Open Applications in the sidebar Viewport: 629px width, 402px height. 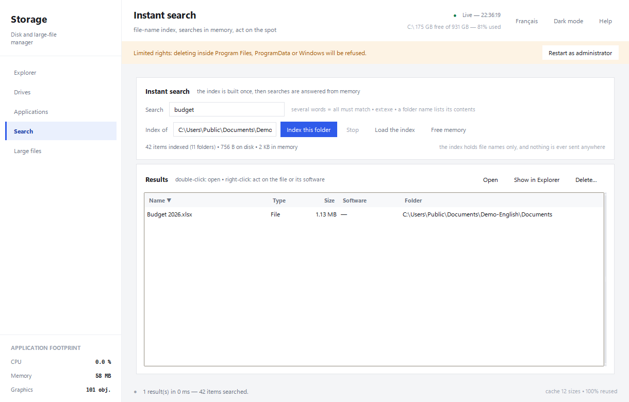tap(61, 112)
